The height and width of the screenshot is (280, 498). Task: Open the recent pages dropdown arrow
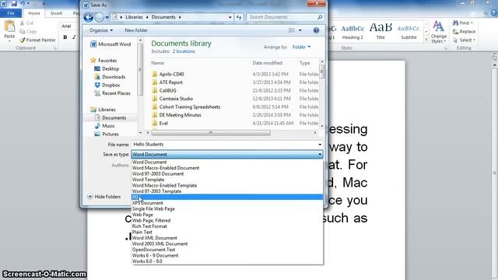[x=107, y=17]
